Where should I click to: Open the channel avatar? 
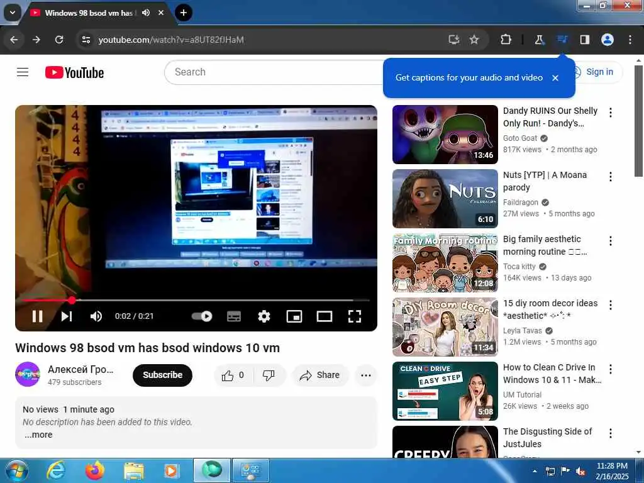[x=28, y=374]
